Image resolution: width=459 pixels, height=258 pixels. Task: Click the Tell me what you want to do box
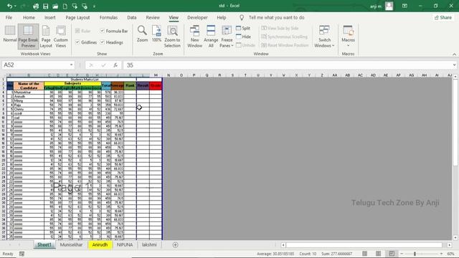click(x=276, y=17)
